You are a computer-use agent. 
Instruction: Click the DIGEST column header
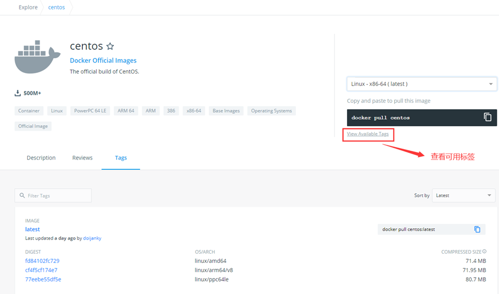[x=33, y=252]
